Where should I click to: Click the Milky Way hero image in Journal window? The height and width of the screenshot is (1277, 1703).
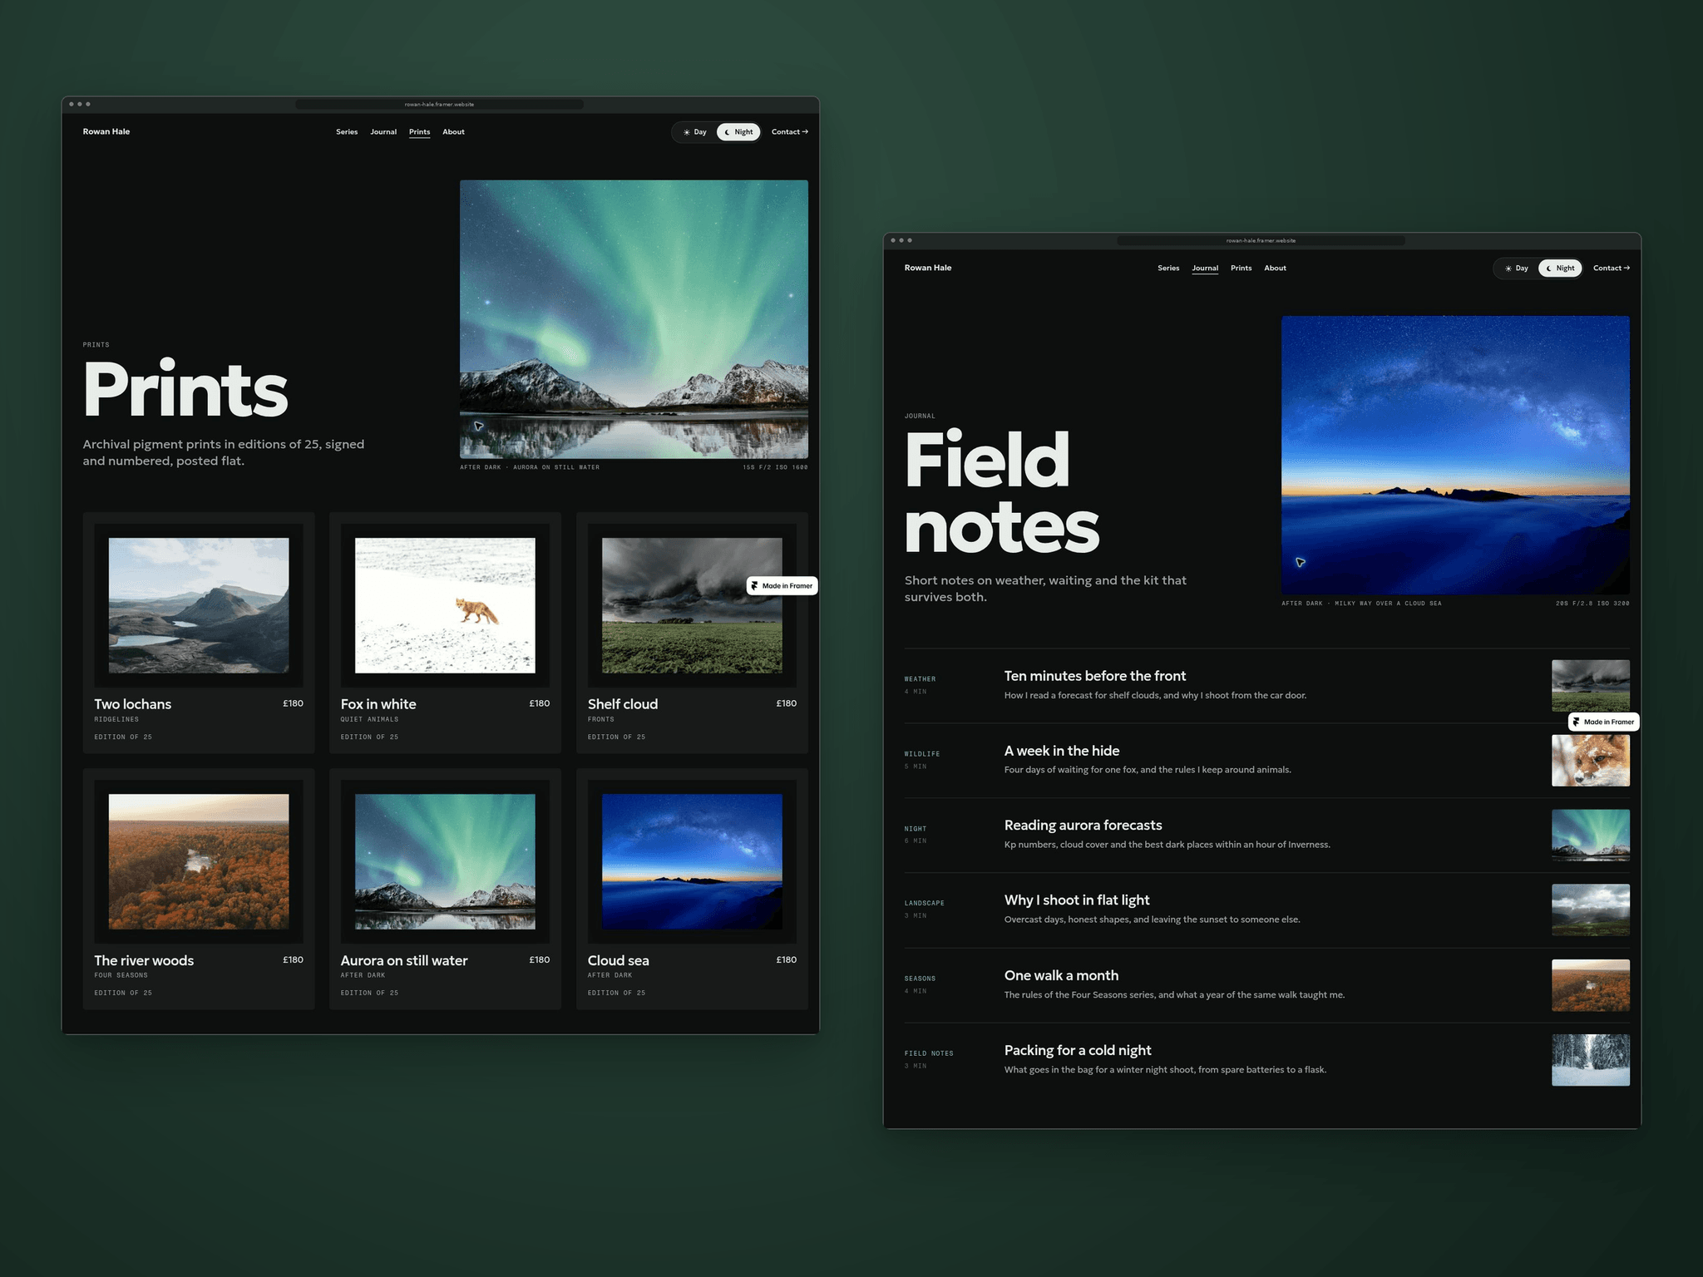(x=1455, y=455)
